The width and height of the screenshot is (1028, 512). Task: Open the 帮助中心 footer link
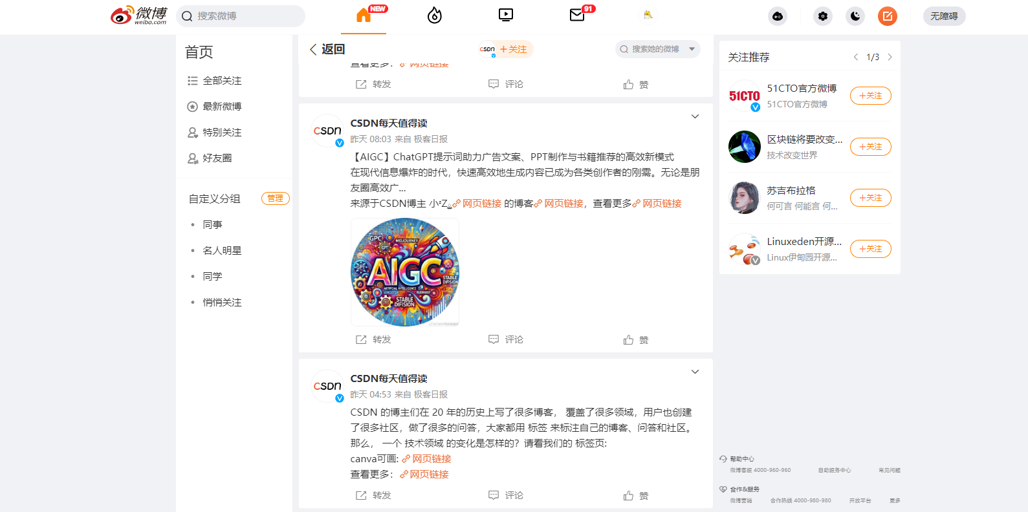click(742, 459)
